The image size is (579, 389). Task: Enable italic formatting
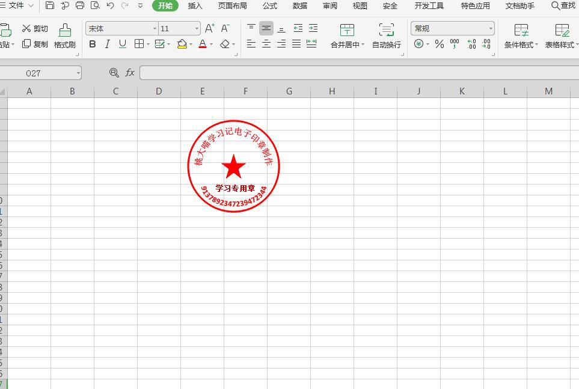tap(107, 44)
